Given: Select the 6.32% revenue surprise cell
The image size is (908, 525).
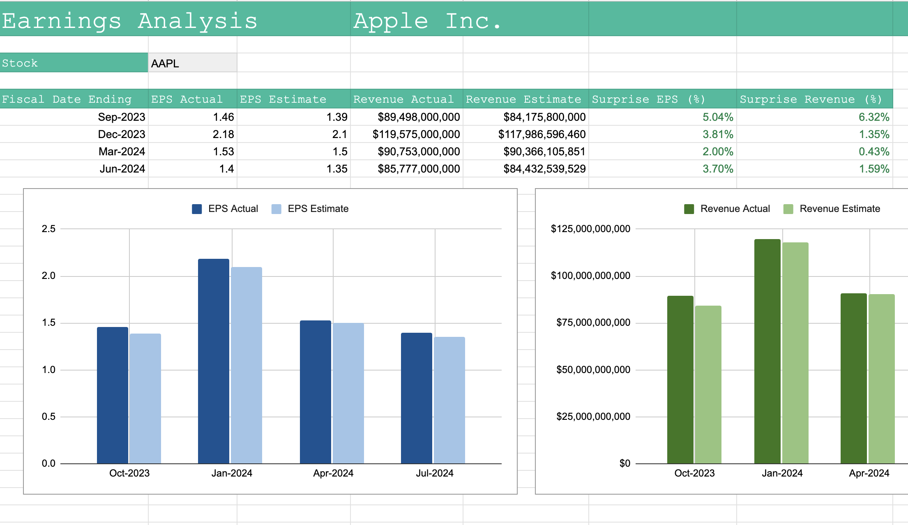Looking at the screenshot, I should pyautogui.click(x=815, y=117).
